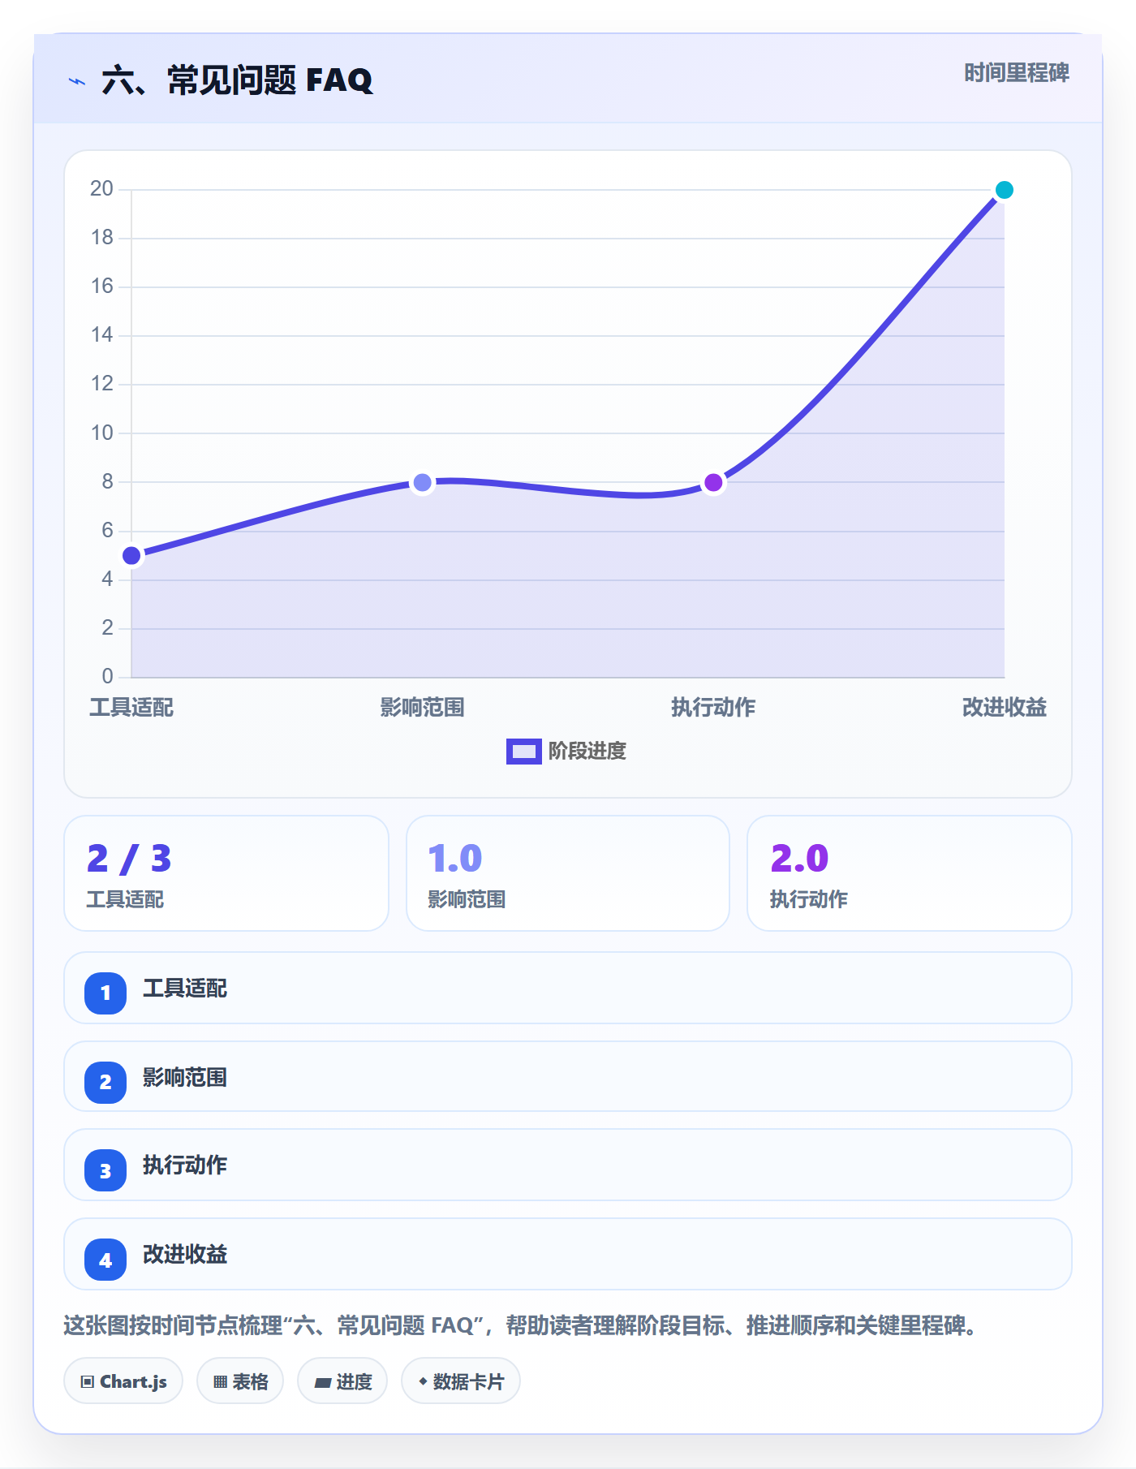The image size is (1136, 1469).
Task: Select the 数据卡片 tag
Action: [x=461, y=1381]
